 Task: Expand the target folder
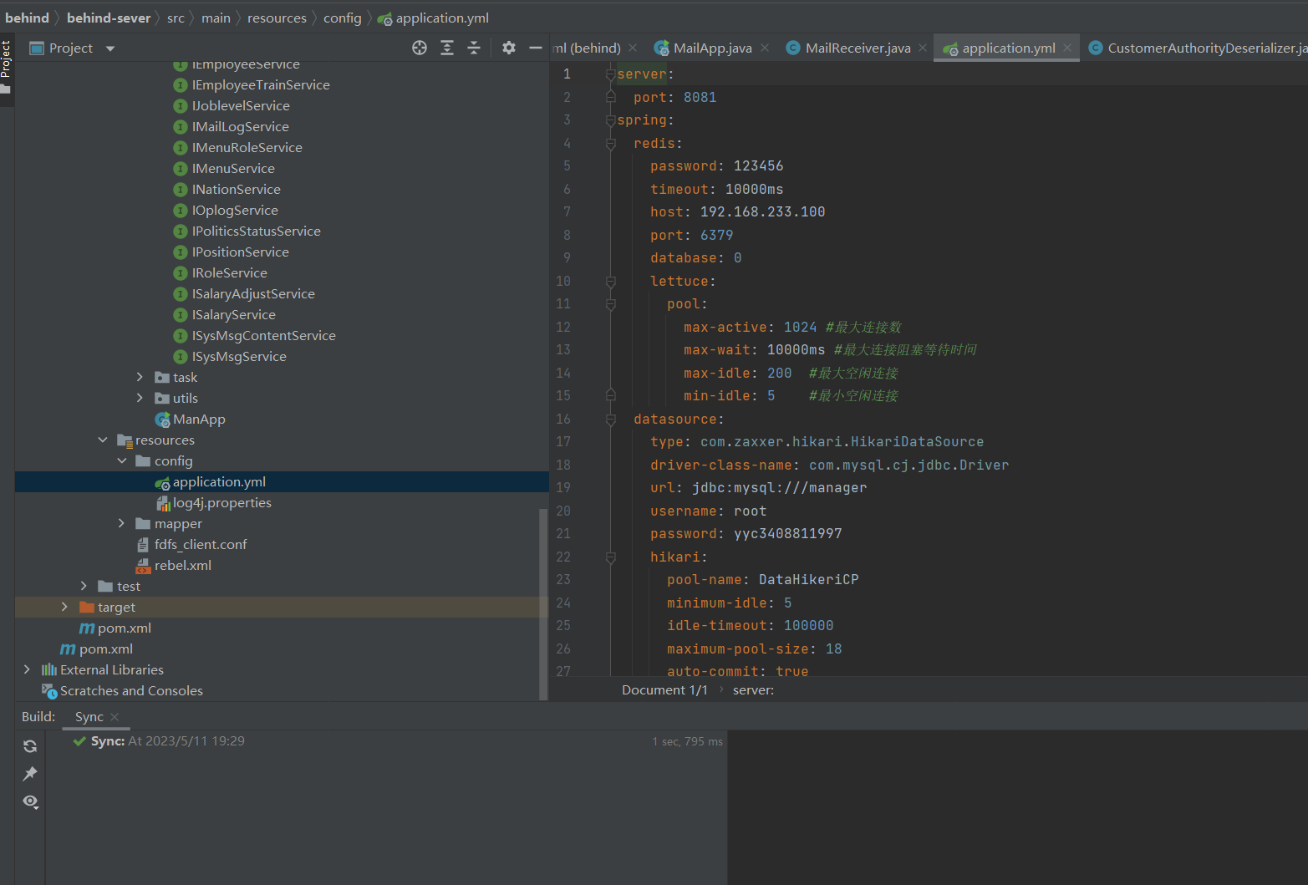pos(64,607)
